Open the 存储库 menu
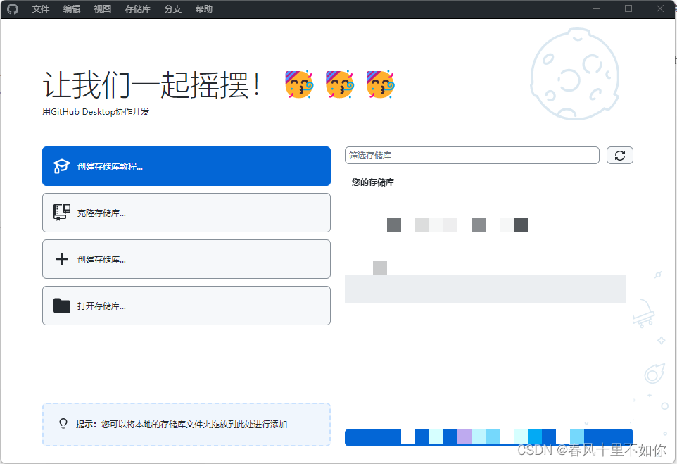The width and height of the screenshot is (677, 464). (138, 9)
